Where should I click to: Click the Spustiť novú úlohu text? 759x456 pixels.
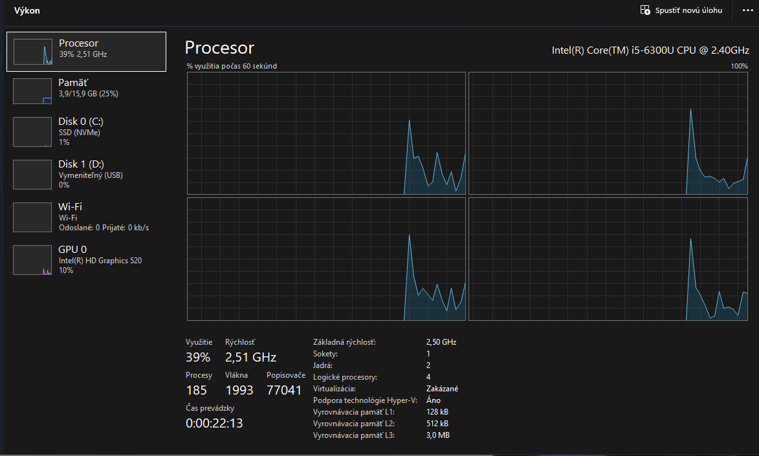[x=688, y=10]
